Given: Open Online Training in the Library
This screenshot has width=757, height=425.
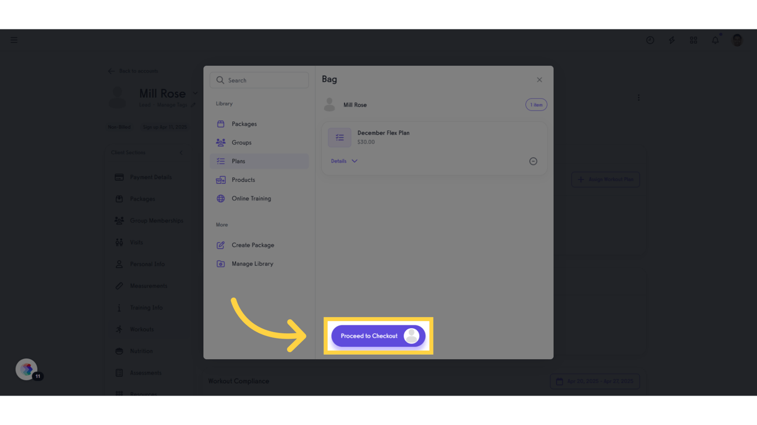Looking at the screenshot, I should [259, 199].
